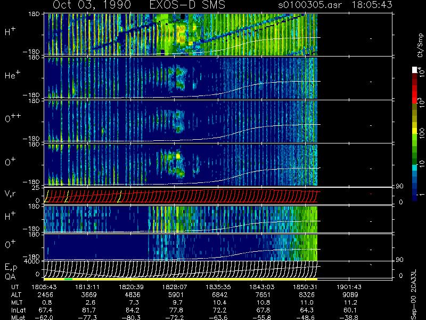
Task: Click the 'Oct 03, 1990' date title
Action: click(92, 5)
